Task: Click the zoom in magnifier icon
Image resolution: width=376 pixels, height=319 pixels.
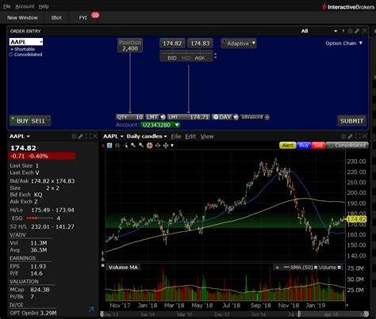Action: tap(133, 146)
